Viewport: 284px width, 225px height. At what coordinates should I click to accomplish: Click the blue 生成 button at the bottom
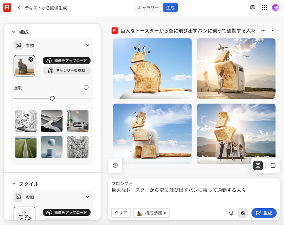pyautogui.click(x=264, y=213)
